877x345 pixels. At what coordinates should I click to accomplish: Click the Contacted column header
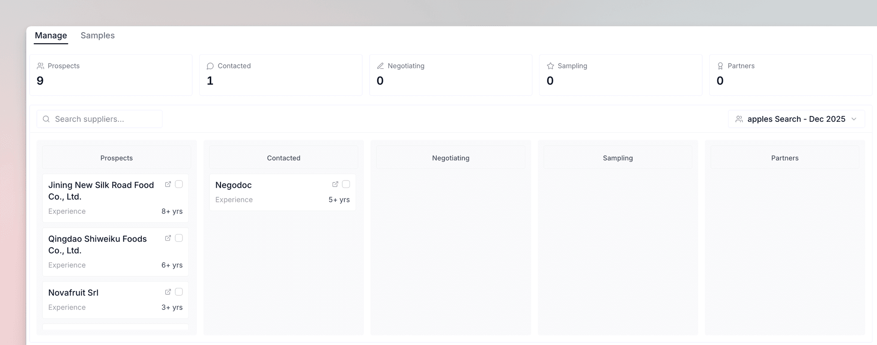click(283, 158)
